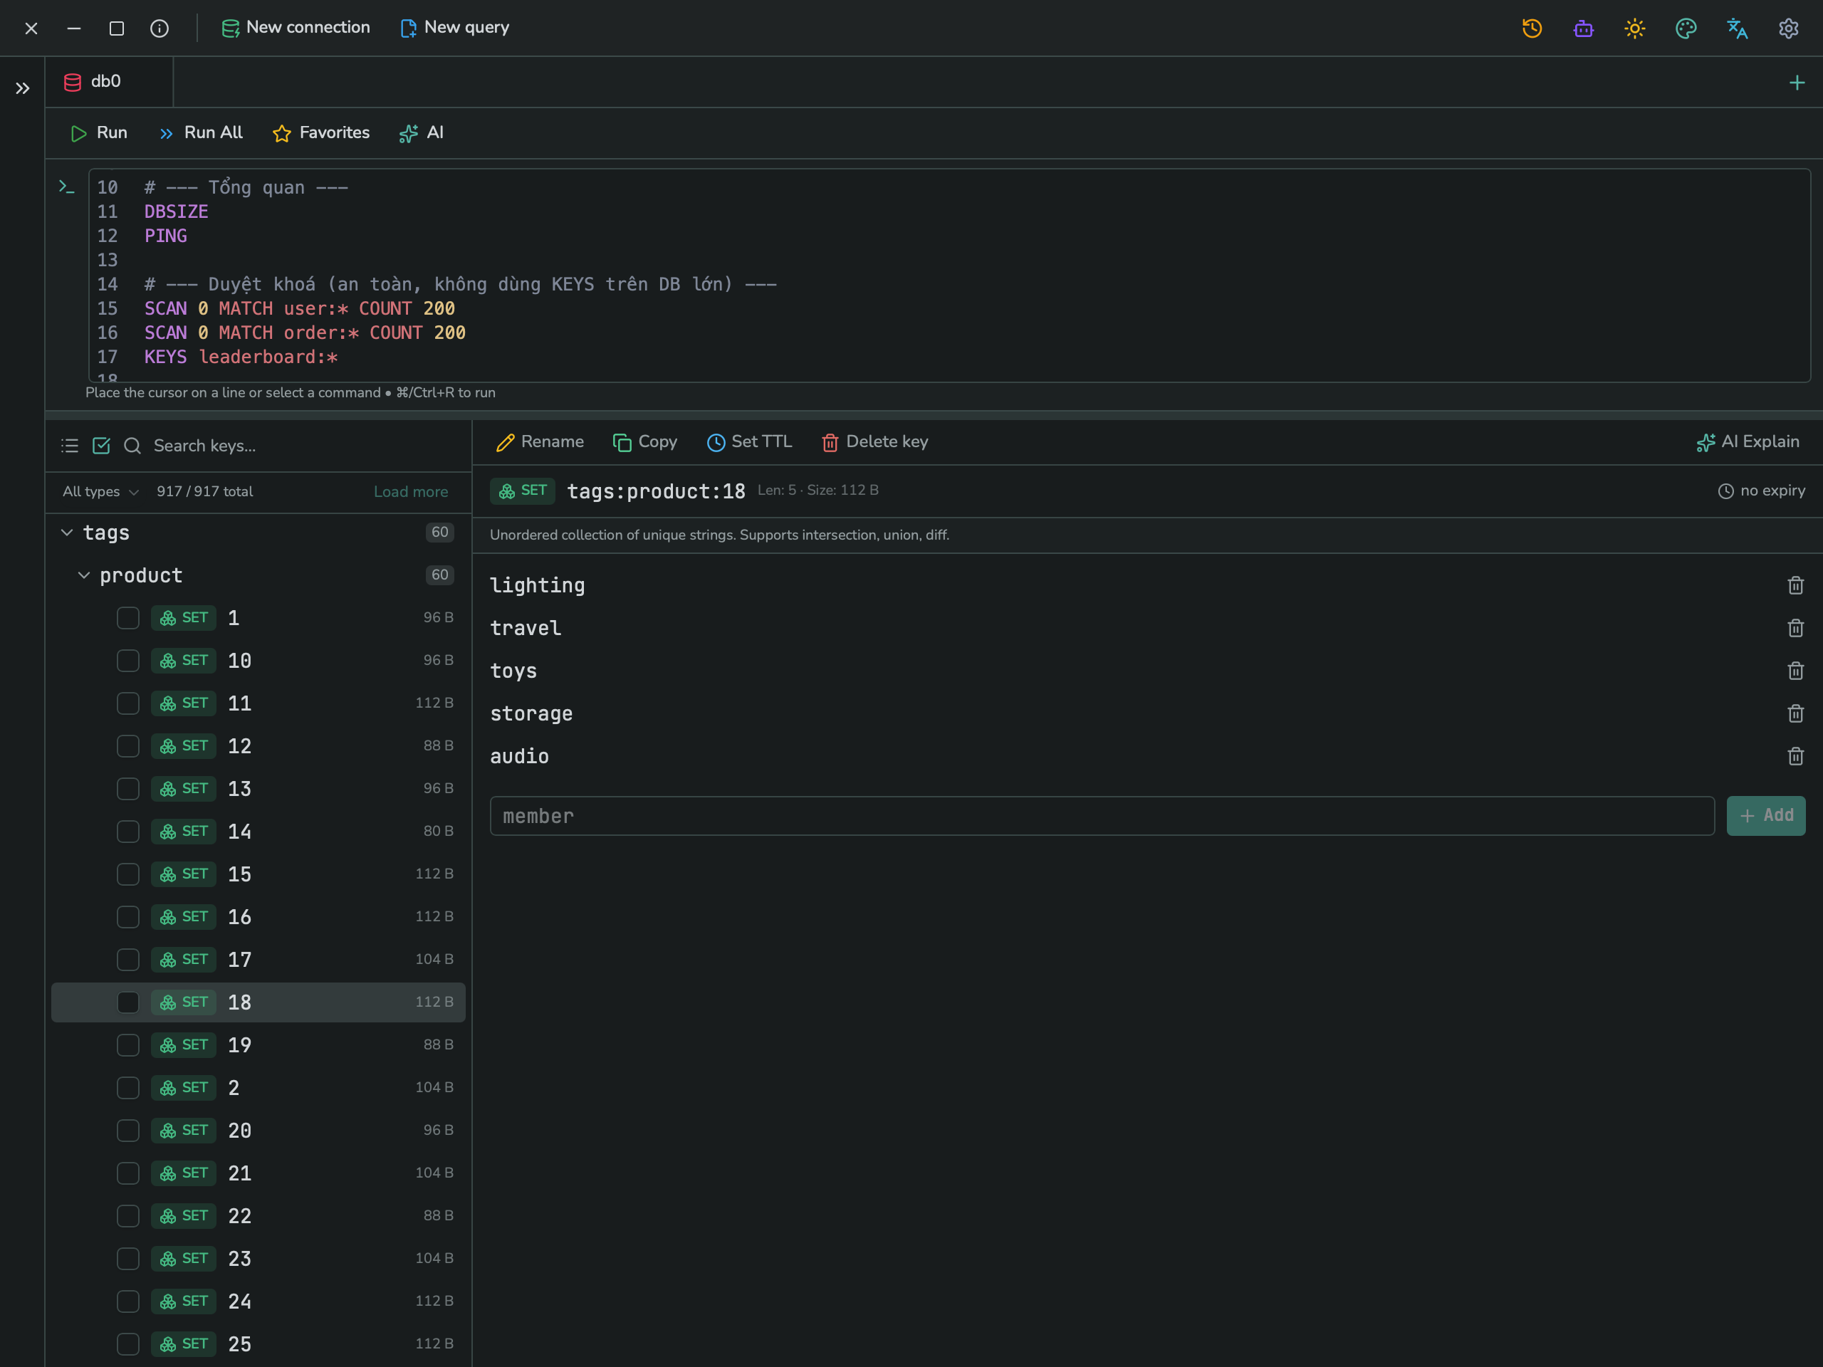Select key 19 in the tree
Viewport: 1823px width, 1367px height.
[x=258, y=1046]
